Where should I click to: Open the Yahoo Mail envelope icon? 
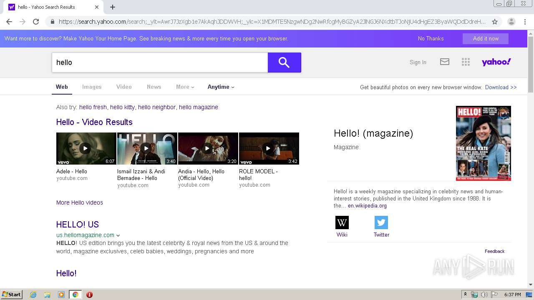[445, 62]
